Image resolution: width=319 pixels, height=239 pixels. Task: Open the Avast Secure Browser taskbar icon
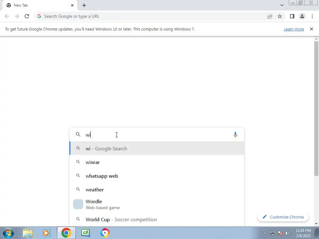tap(105, 233)
